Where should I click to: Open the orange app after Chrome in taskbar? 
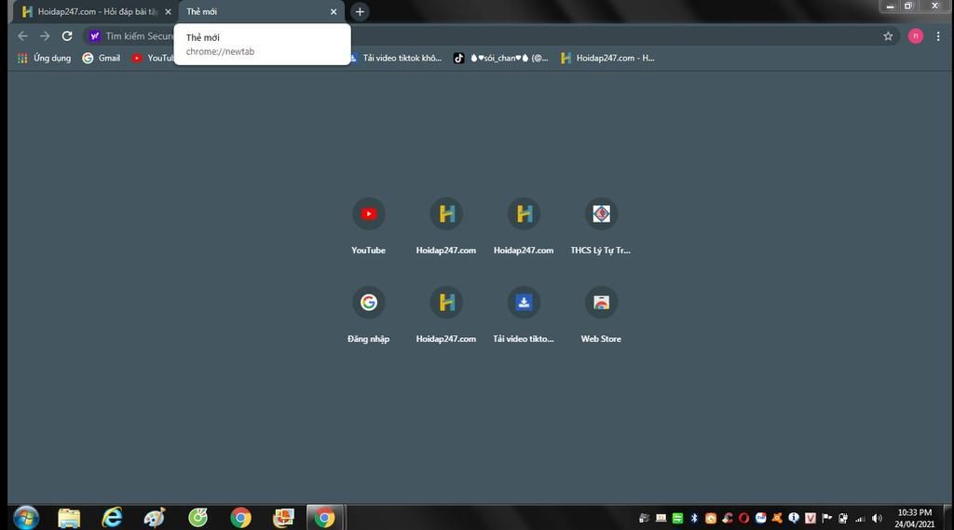pos(283,518)
